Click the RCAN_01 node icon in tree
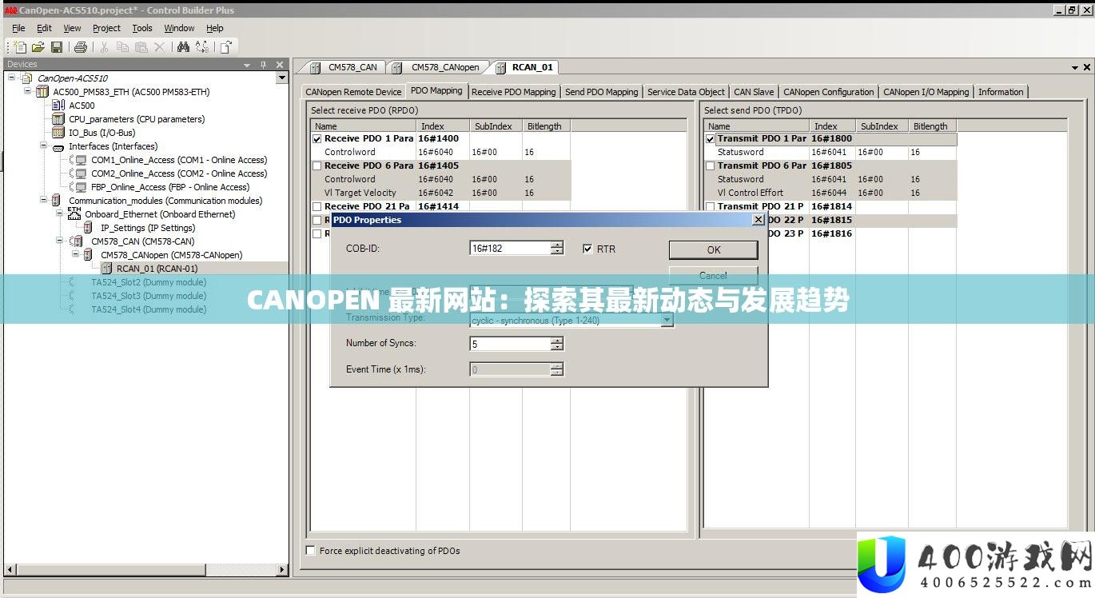This screenshot has height=598, width=1095. tap(106, 269)
